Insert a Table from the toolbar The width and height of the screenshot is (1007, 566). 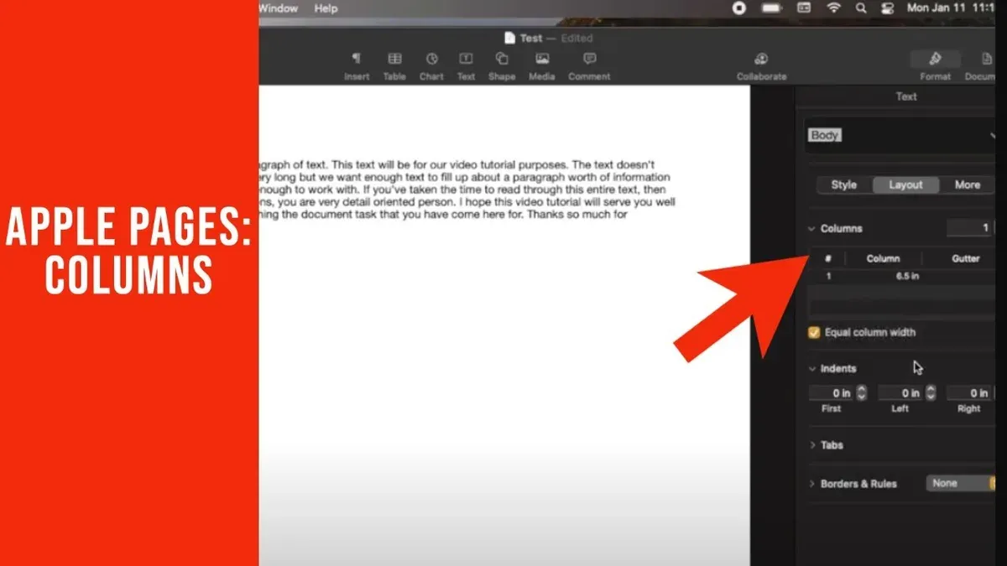394,66
